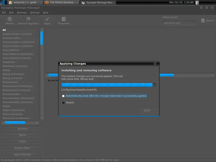Select Communication (universe) category

pos(21,46)
